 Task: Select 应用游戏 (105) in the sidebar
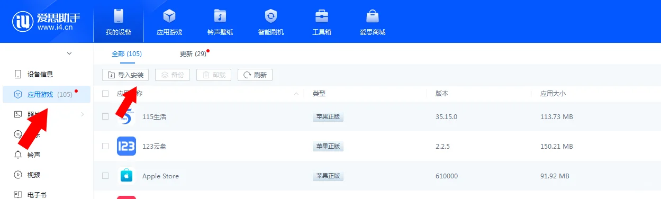[x=47, y=94]
